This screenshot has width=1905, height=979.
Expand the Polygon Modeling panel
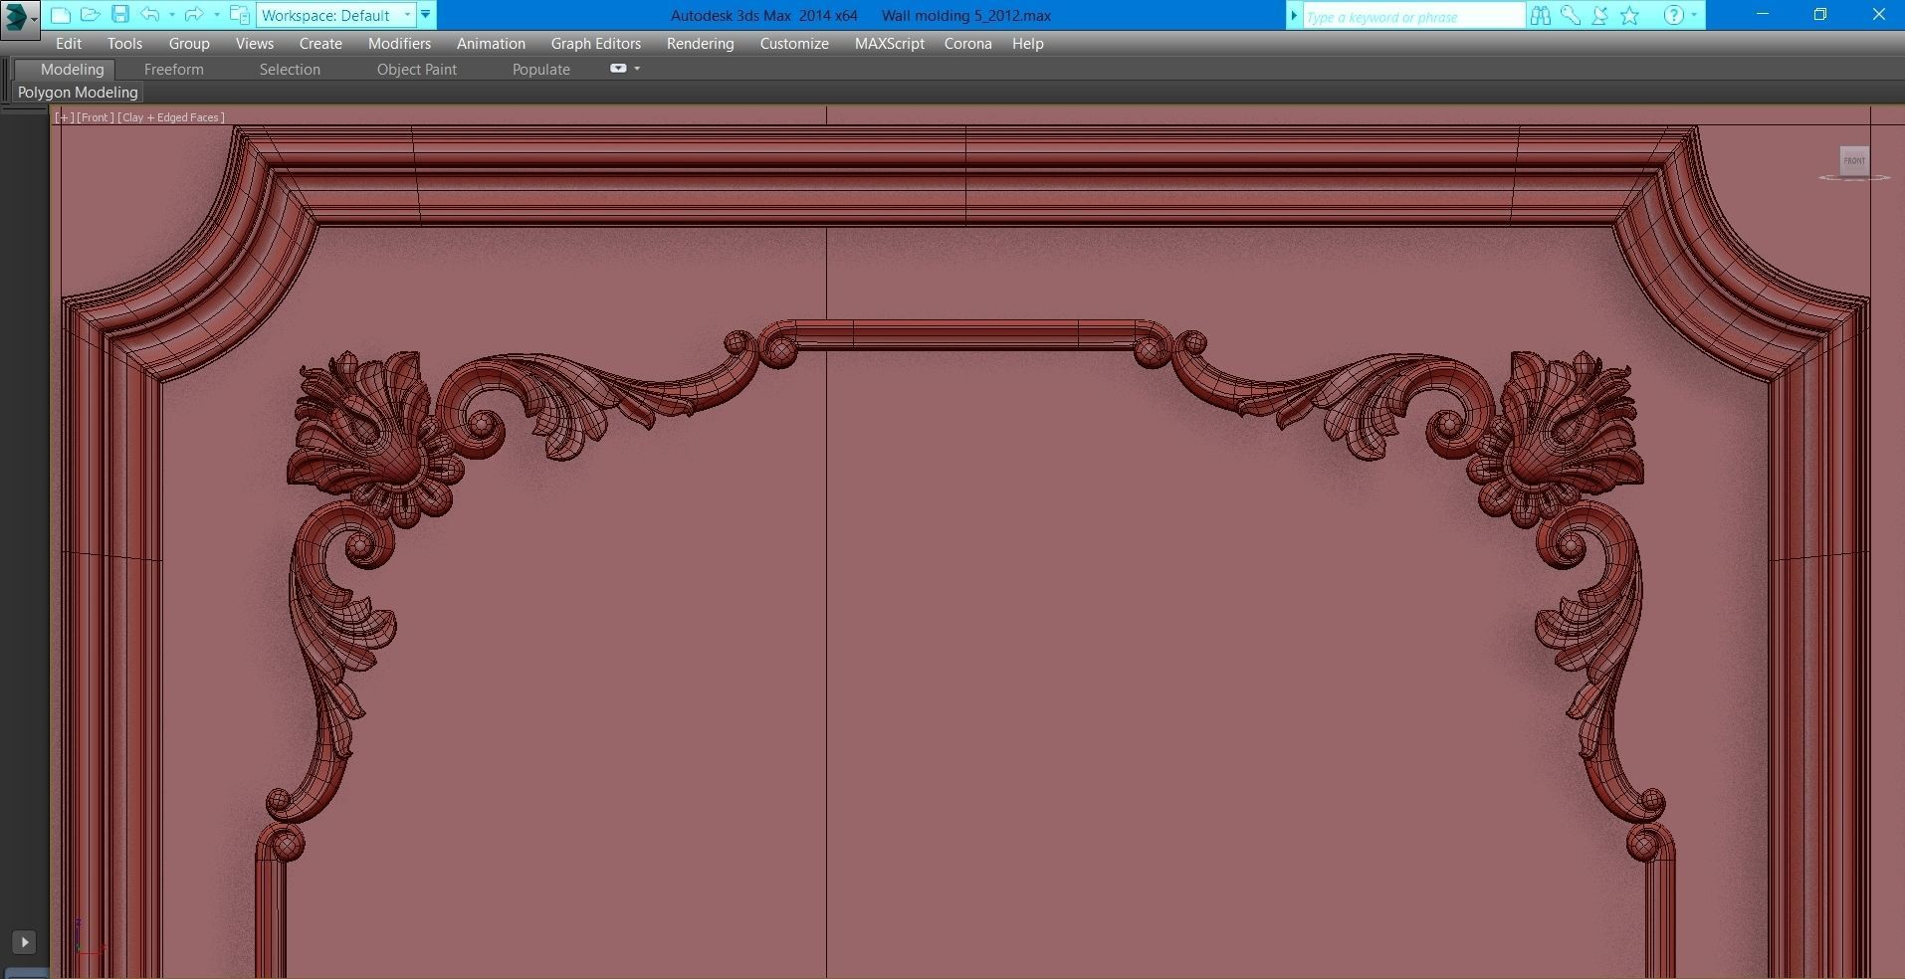tap(78, 93)
